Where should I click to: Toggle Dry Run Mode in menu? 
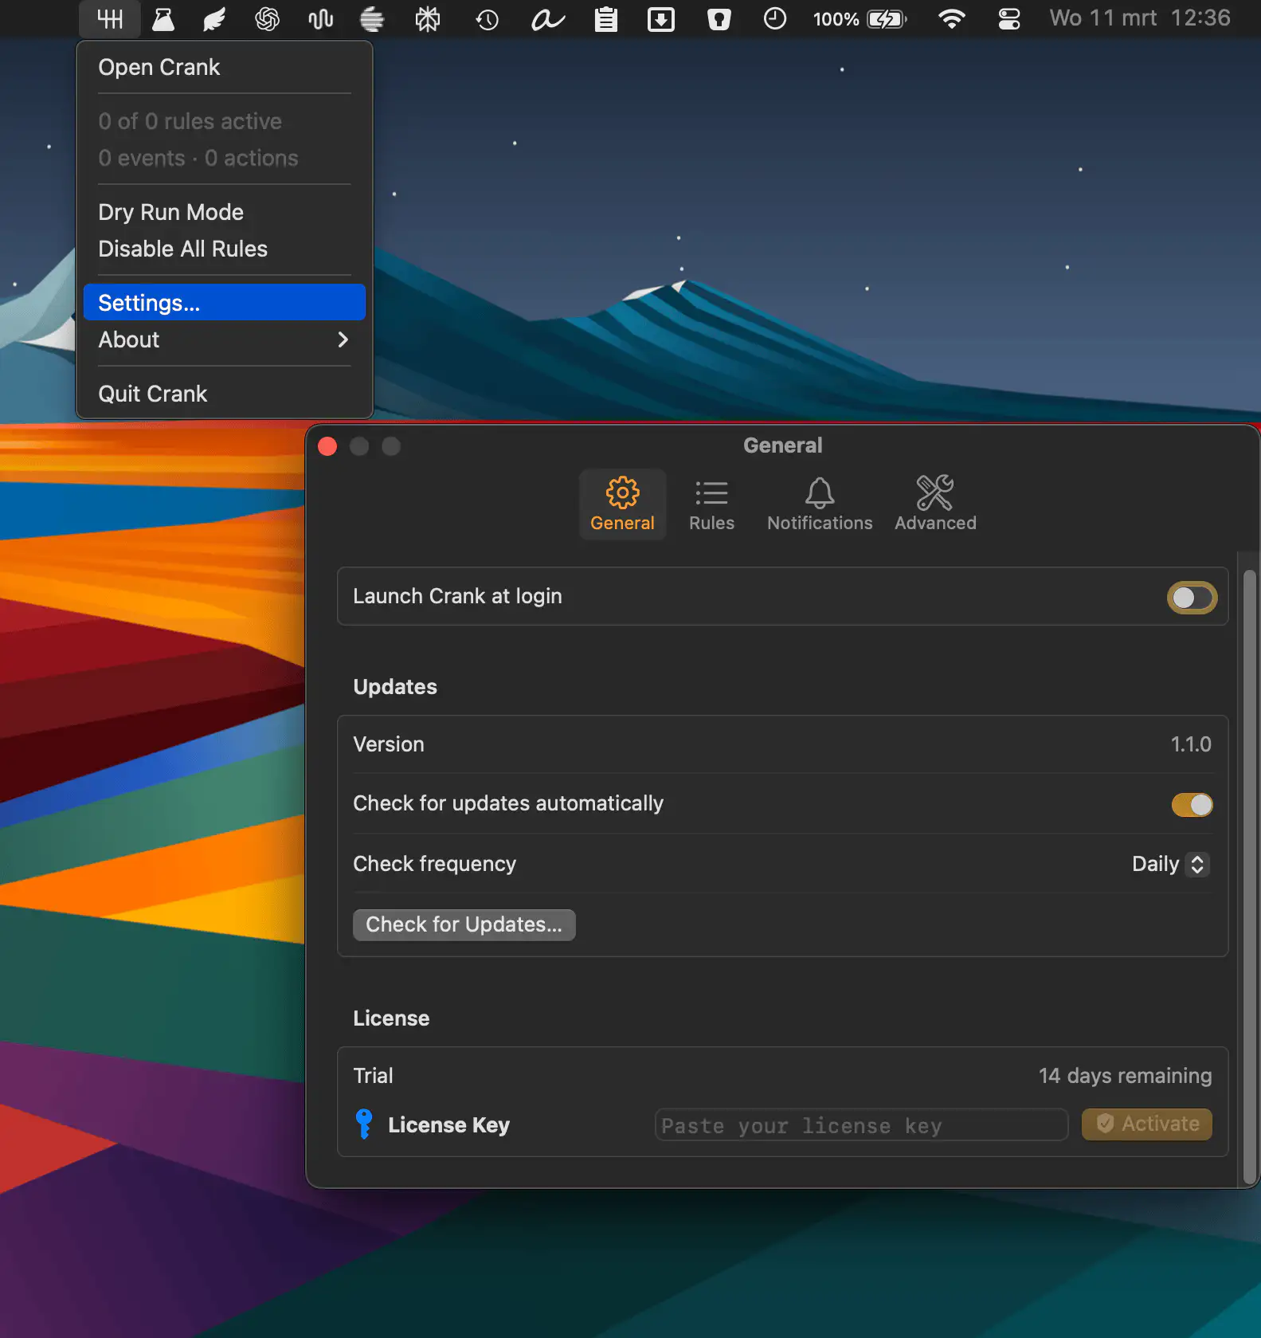pyautogui.click(x=170, y=212)
